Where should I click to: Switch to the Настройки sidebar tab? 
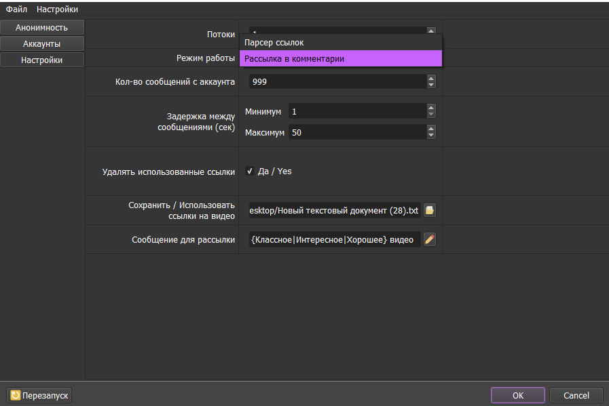coord(41,60)
